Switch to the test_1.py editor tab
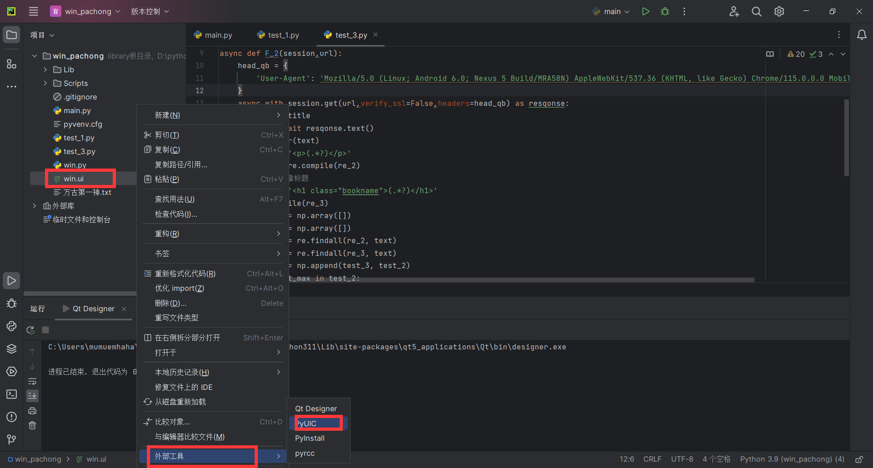Screen dimensions: 873x468 pyautogui.click(x=278, y=35)
